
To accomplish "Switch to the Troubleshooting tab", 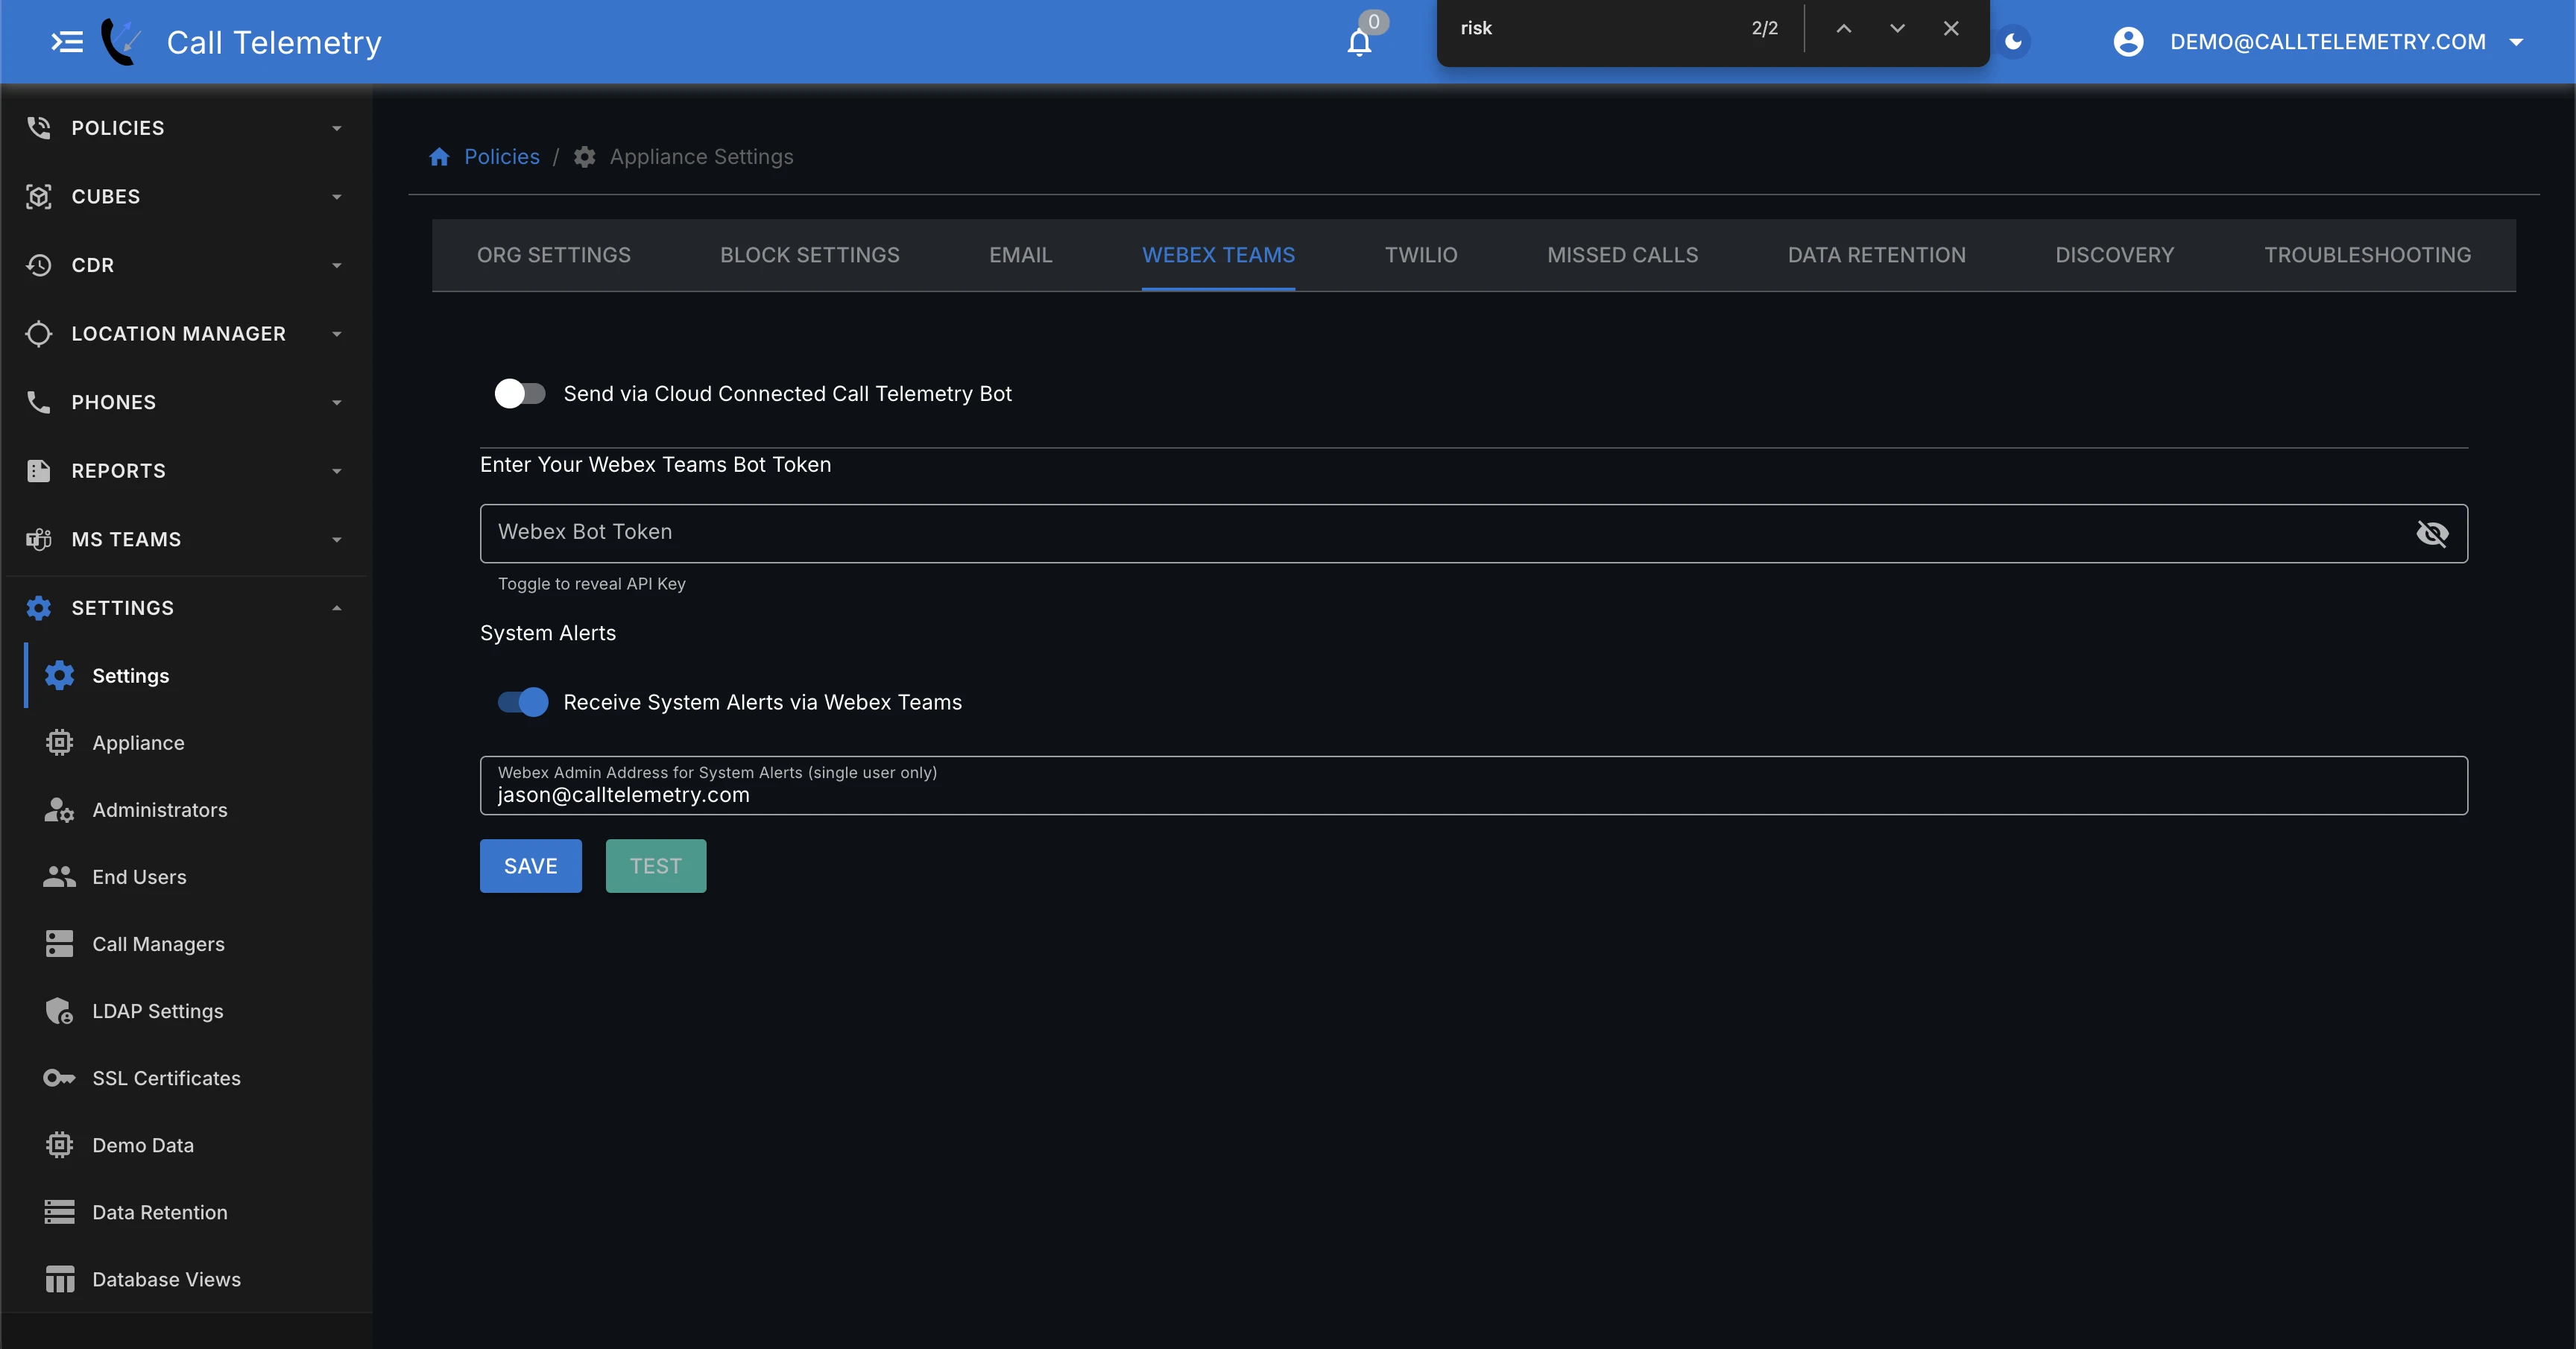I will pyautogui.click(x=2368, y=255).
